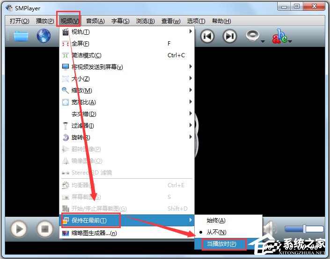Click the 视频(V) menu in menu bar
Viewport: 330px width, 259px height.
70,21
